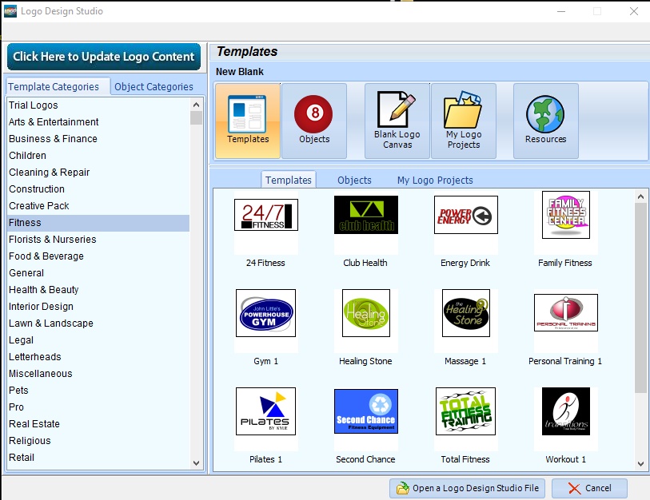
Task: Select the Creative Pack category
Action: click(x=98, y=206)
